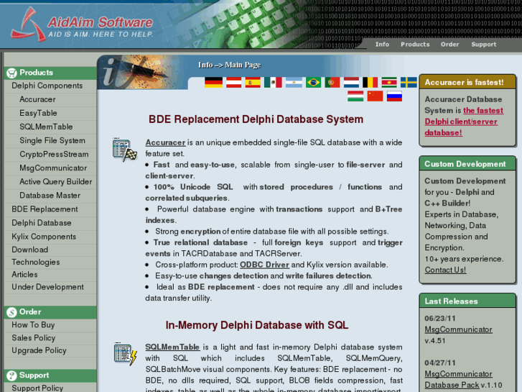This screenshot has width=522, height=392.
Task: Open the Articles sidebar link
Action: coord(24,275)
